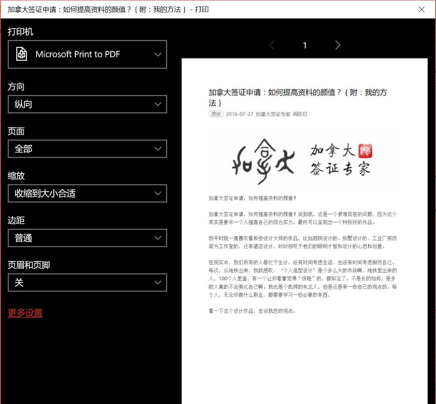Click the page number field showing 1

coord(305,45)
